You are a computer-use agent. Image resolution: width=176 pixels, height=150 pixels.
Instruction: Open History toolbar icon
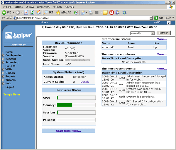pos(76,12)
